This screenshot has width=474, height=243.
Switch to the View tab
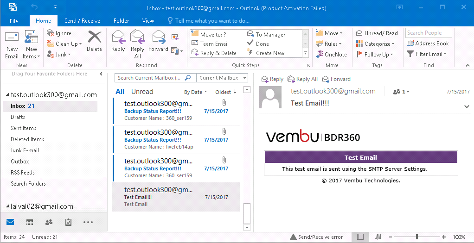(148, 21)
